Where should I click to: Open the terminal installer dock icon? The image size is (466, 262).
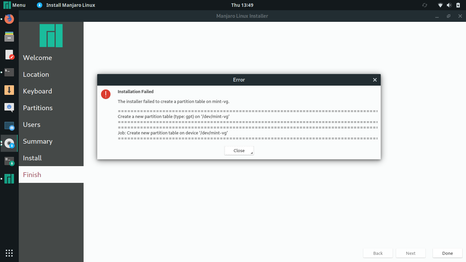click(9, 161)
